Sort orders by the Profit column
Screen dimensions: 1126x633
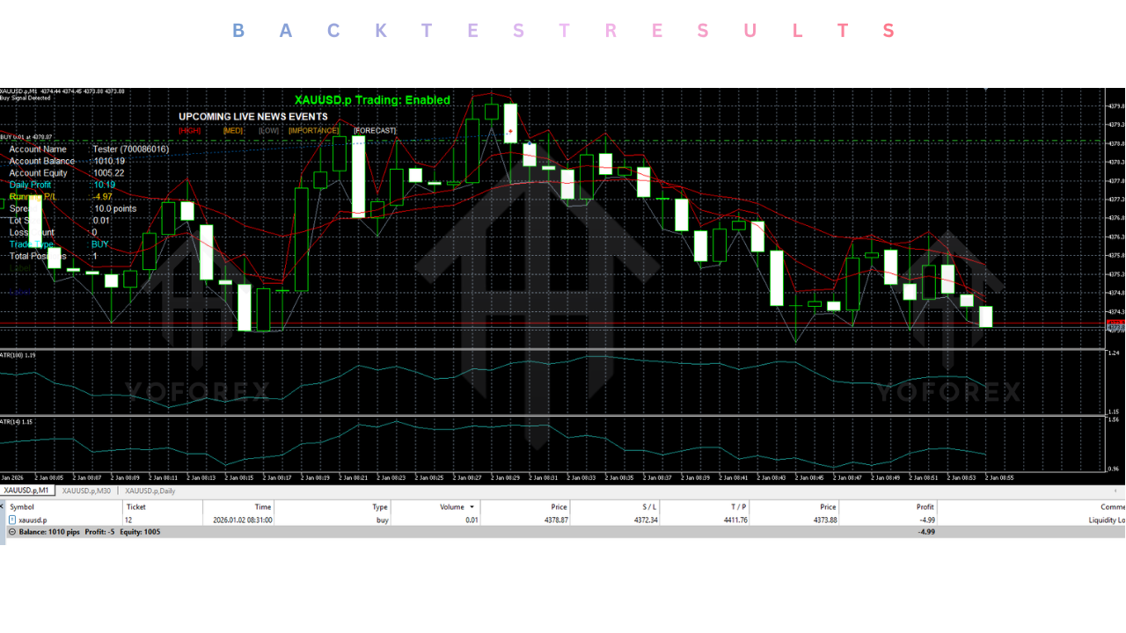point(925,507)
